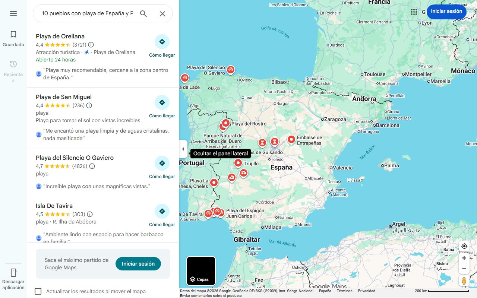
Task: Click the my location compass icon
Action: coord(464,246)
